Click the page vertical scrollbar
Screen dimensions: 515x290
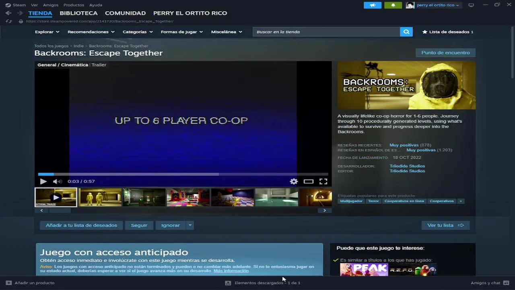pyautogui.click(x=513, y=52)
